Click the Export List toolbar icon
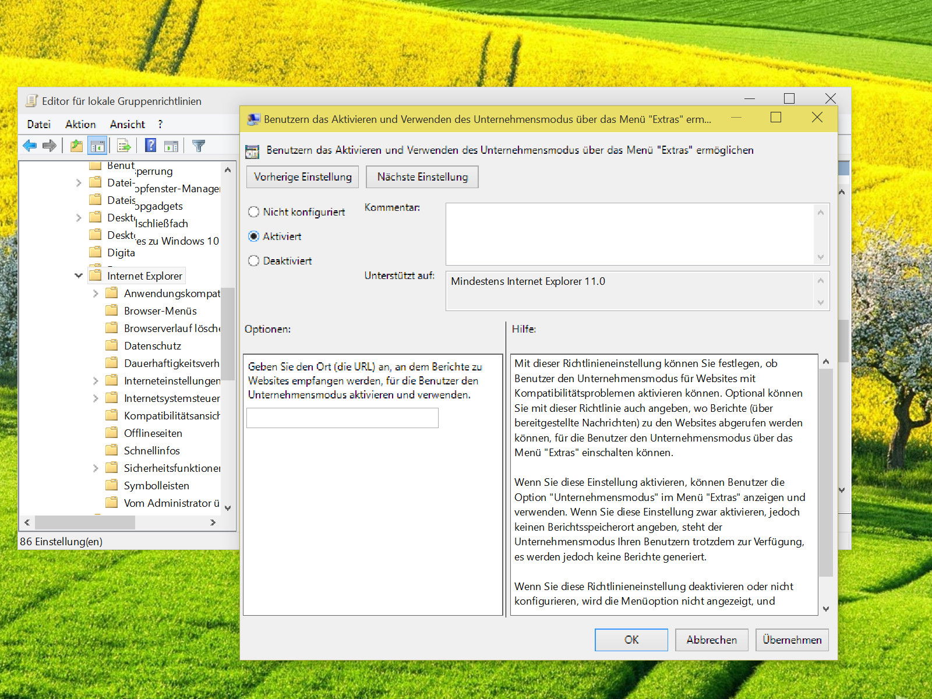 click(x=123, y=146)
